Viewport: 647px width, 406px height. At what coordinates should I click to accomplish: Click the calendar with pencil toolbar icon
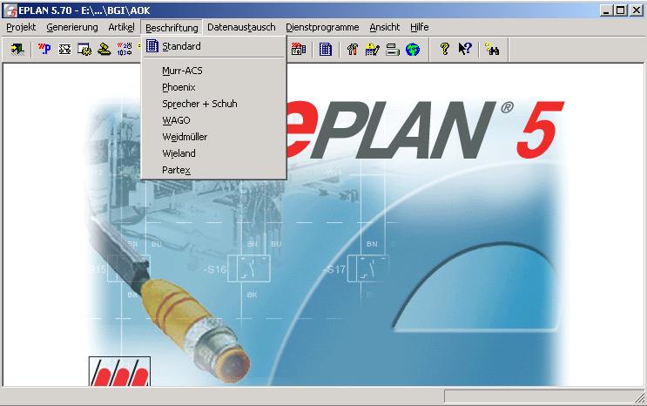pos(373,50)
